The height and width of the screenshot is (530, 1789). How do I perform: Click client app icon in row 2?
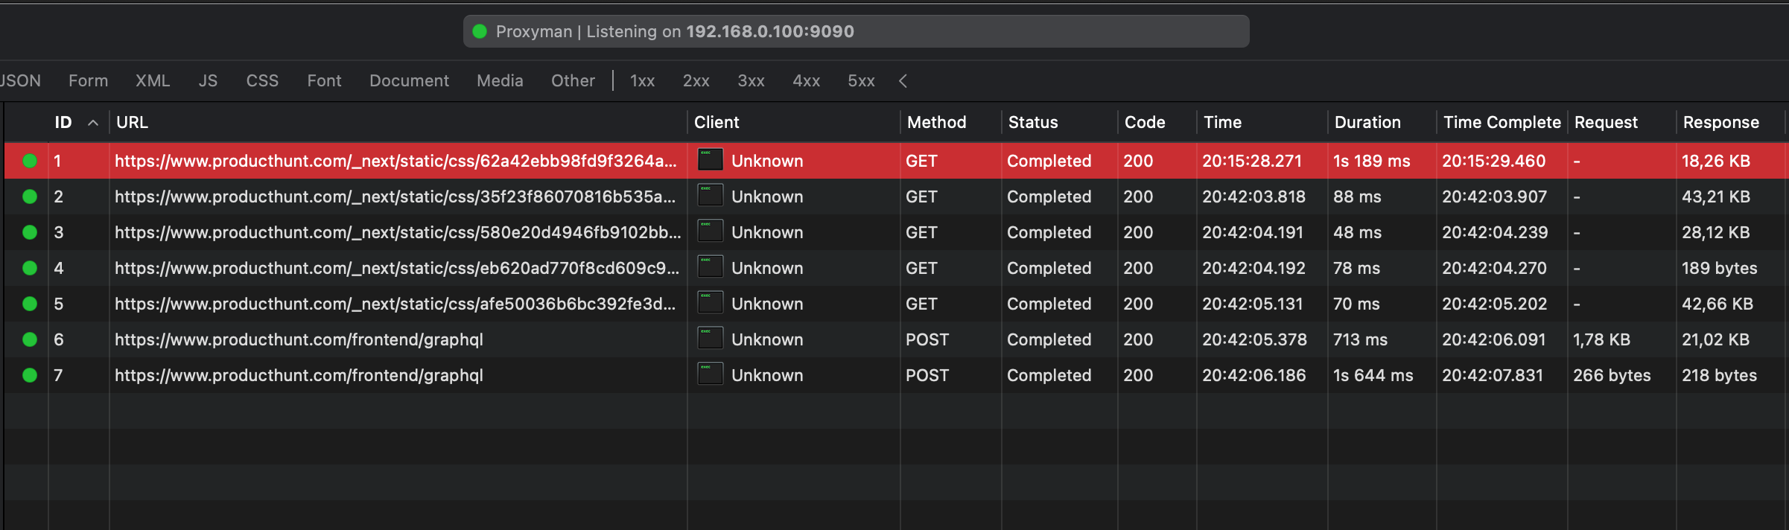tap(711, 196)
